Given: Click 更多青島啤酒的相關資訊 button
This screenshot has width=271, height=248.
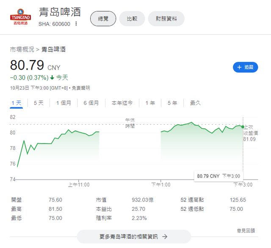Looking at the screenshot, I should [134, 237].
